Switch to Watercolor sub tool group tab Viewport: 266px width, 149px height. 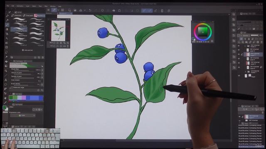(x=17, y=16)
